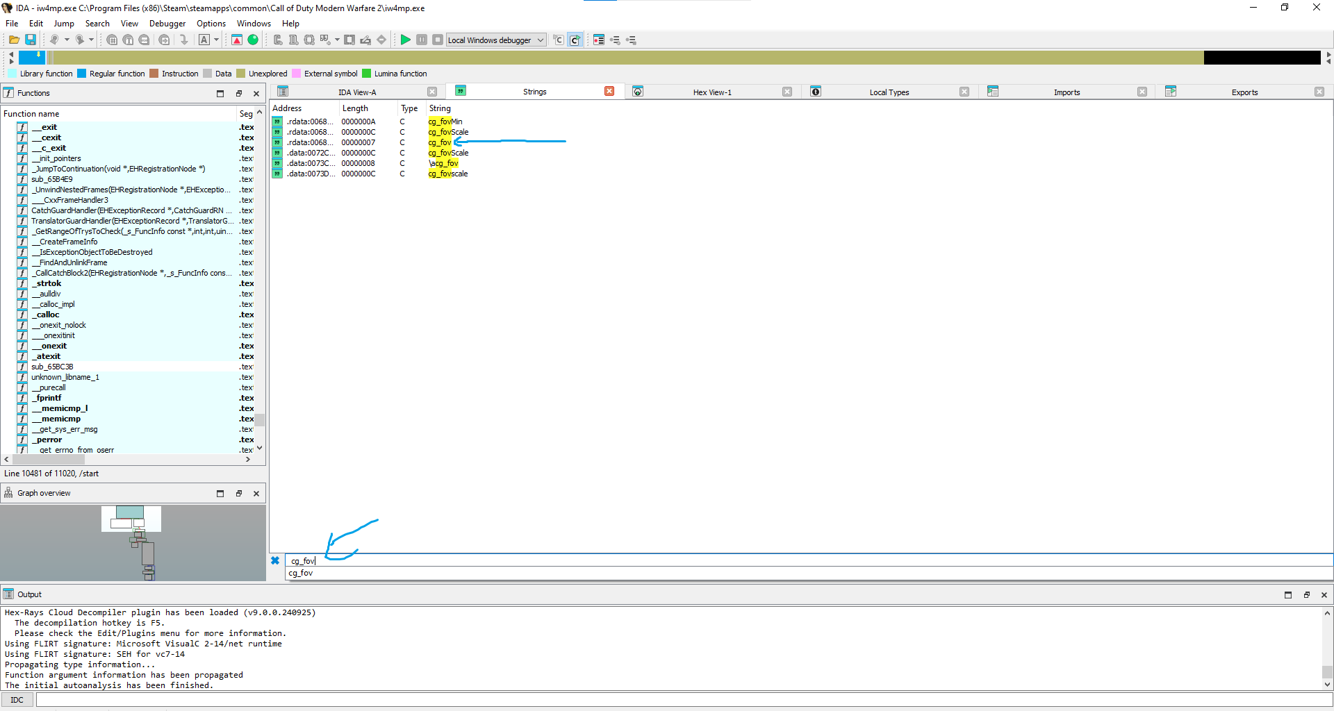The image size is (1334, 711).
Task: Float the Functions panel with its undock icon
Action: coord(238,93)
